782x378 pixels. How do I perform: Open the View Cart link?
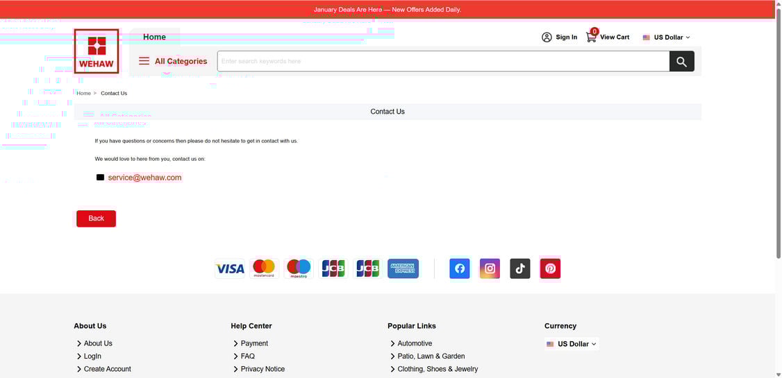(615, 37)
